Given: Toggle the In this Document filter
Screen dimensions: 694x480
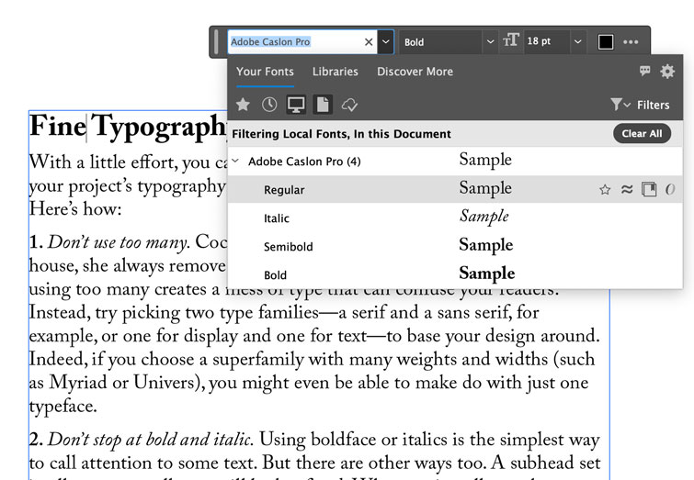Looking at the screenshot, I should tap(323, 105).
